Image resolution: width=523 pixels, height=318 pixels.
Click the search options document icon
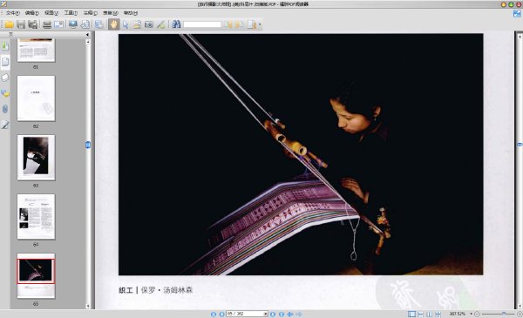tap(252, 24)
